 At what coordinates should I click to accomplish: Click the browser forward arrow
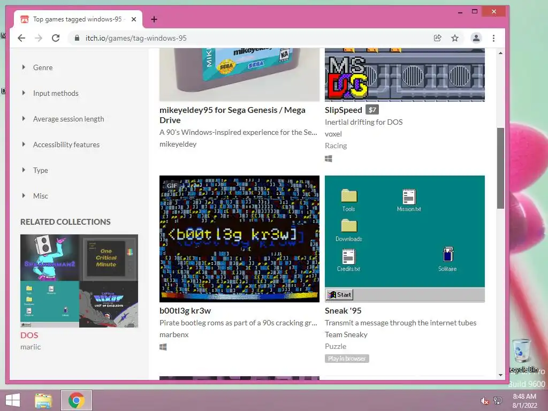pos(39,38)
